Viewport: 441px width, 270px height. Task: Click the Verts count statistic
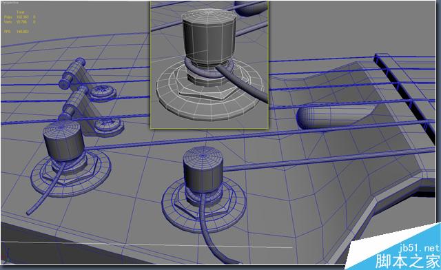point(20,21)
